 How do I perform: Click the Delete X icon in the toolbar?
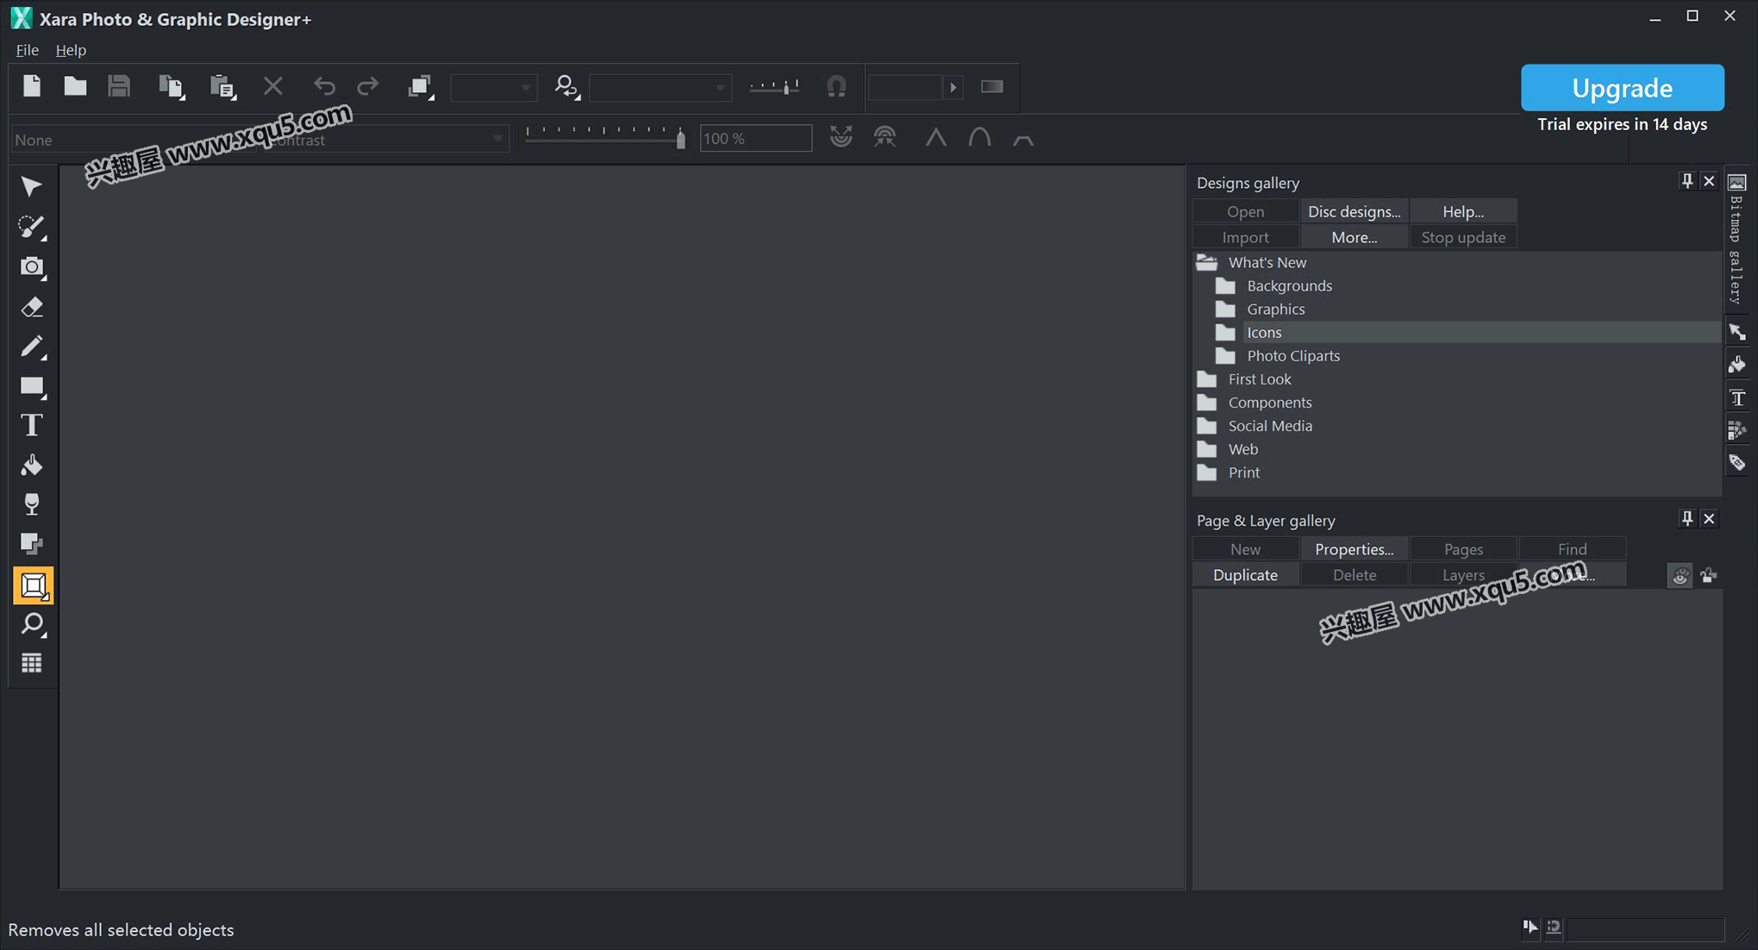point(273,86)
